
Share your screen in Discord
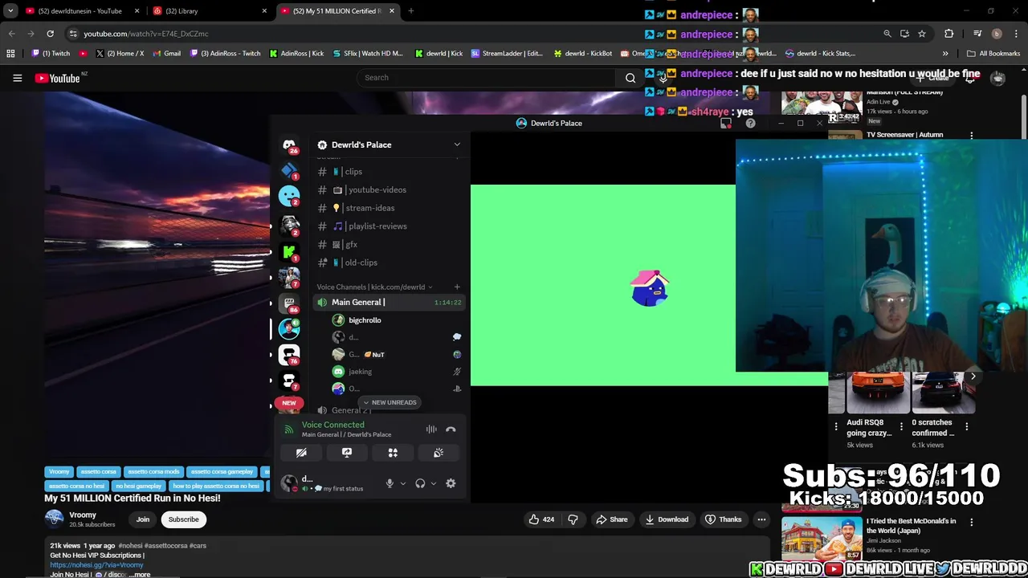[x=347, y=453]
